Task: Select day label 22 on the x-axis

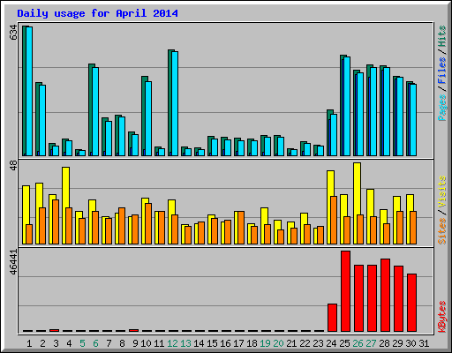Action: [x=305, y=343]
